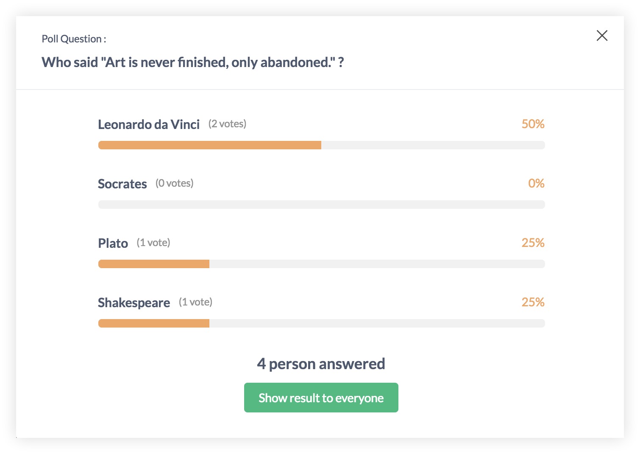Viewport: 640px width, 454px height.
Task: Close the poll results dialog
Action: tap(602, 36)
